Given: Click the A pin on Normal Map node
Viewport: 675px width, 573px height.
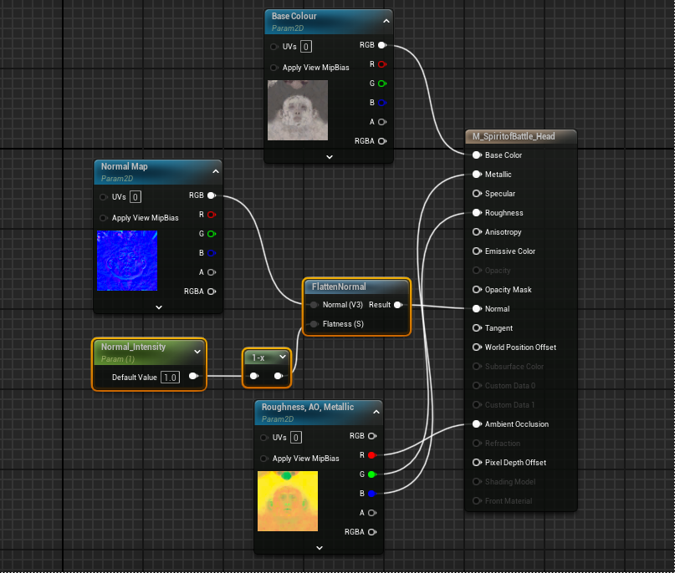Looking at the screenshot, I should coord(212,272).
